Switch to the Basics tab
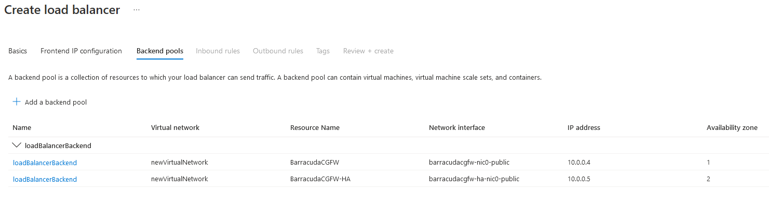This screenshot has width=769, height=219. 18,51
